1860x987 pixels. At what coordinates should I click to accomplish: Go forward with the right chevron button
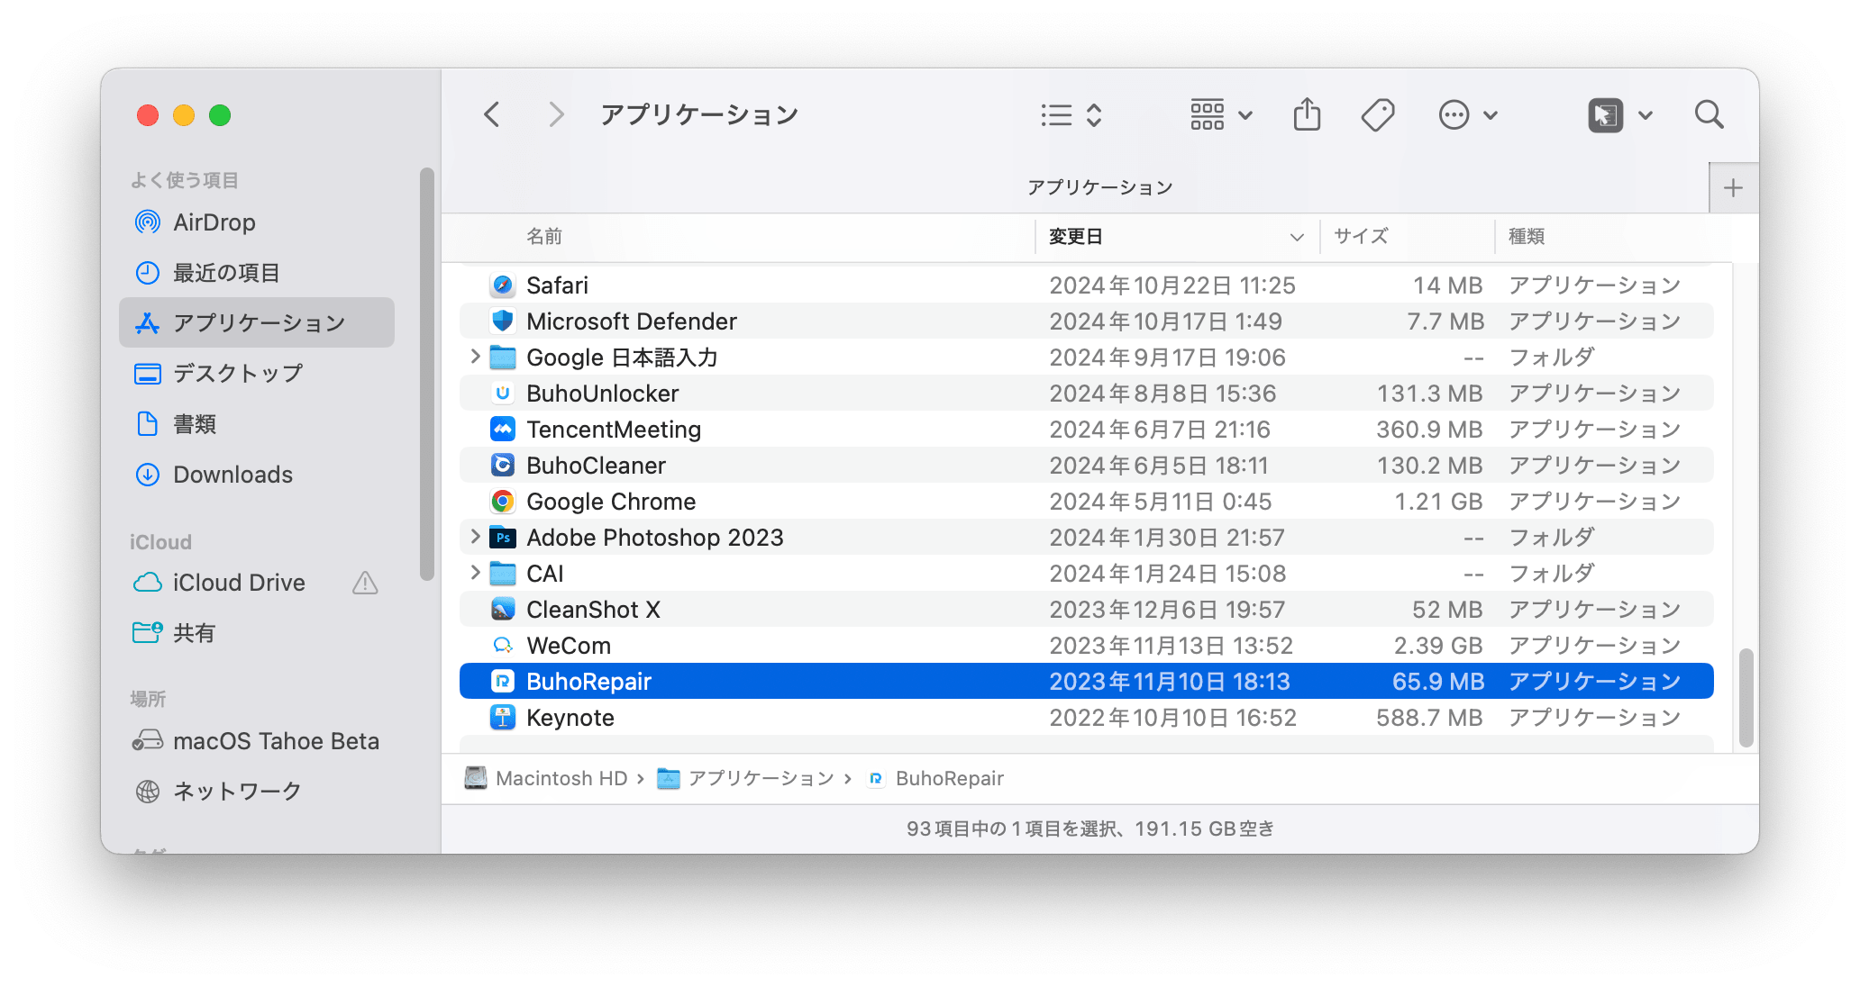coord(556,115)
